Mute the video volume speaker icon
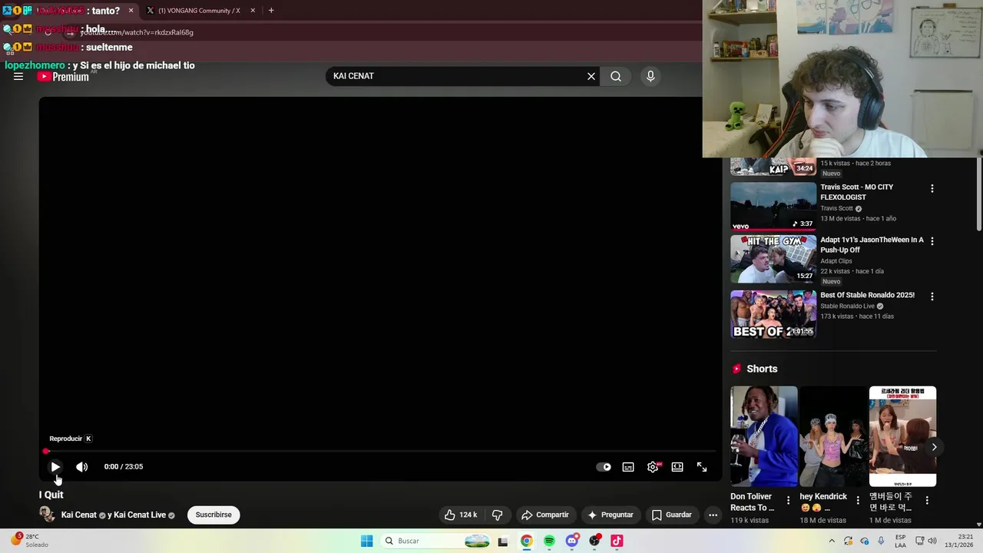Viewport: 983px width, 553px height. pyautogui.click(x=82, y=467)
